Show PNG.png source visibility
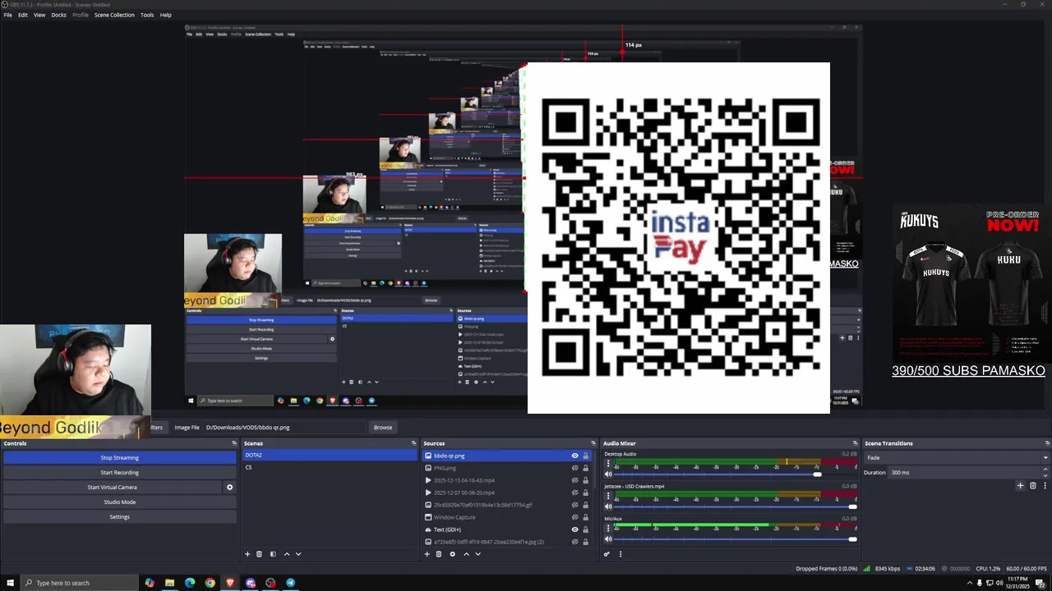The width and height of the screenshot is (1052, 591). 574,468
